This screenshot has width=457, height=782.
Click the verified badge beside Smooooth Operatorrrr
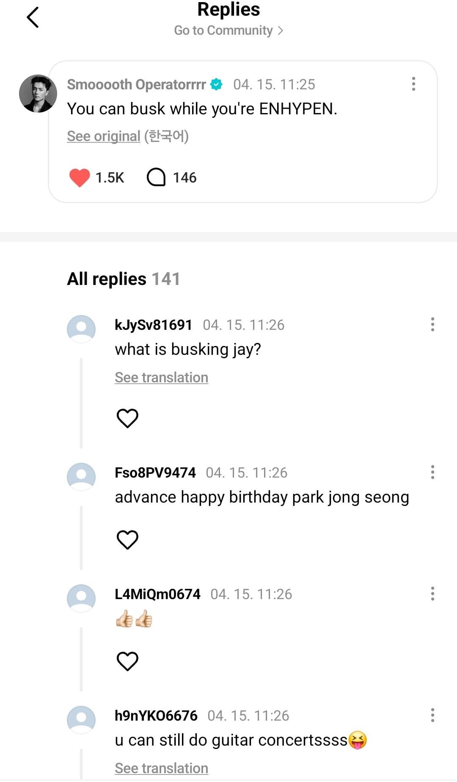[x=217, y=84]
